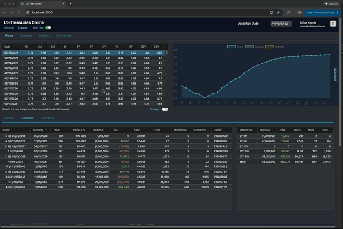This screenshot has width=343, height=229.
Task: Click the browser back arrow
Action: (5, 12)
